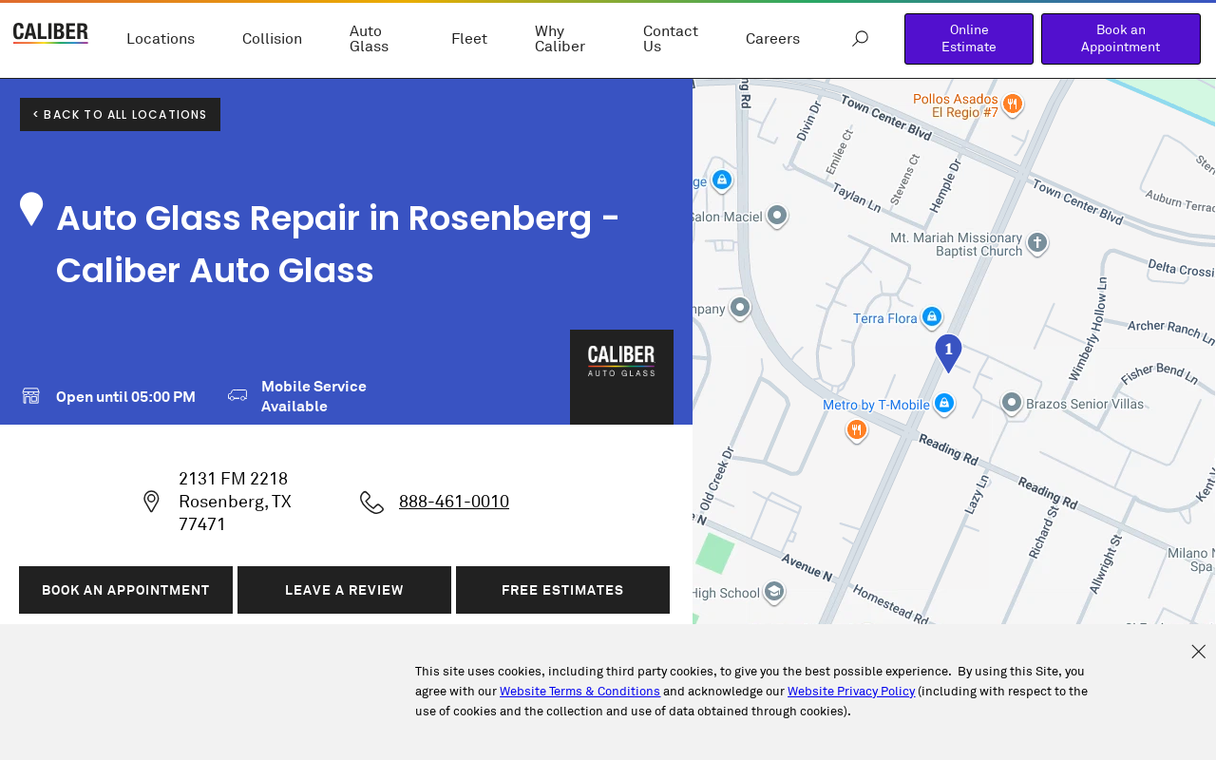Go to the Careers page
The height and width of the screenshot is (760, 1216).
(772, 39)
